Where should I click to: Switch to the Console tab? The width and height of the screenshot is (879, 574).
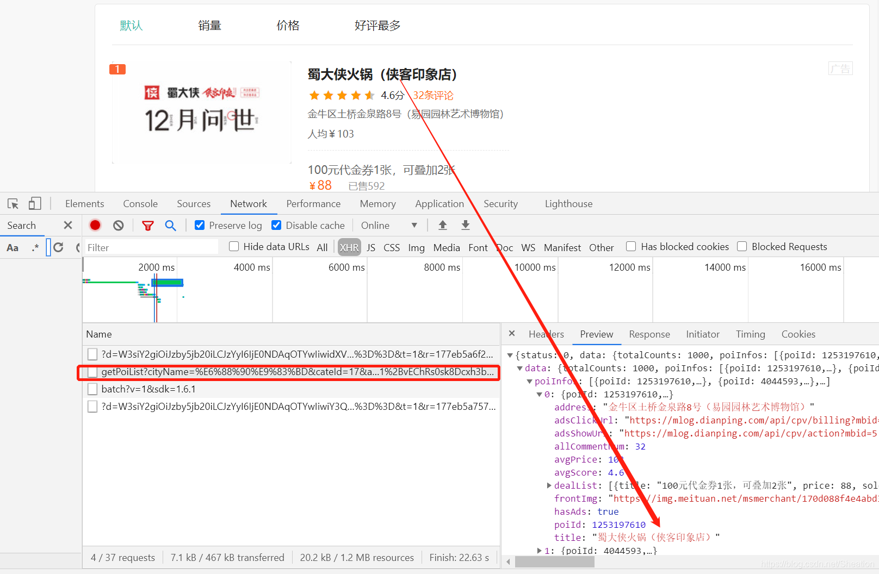140,204
